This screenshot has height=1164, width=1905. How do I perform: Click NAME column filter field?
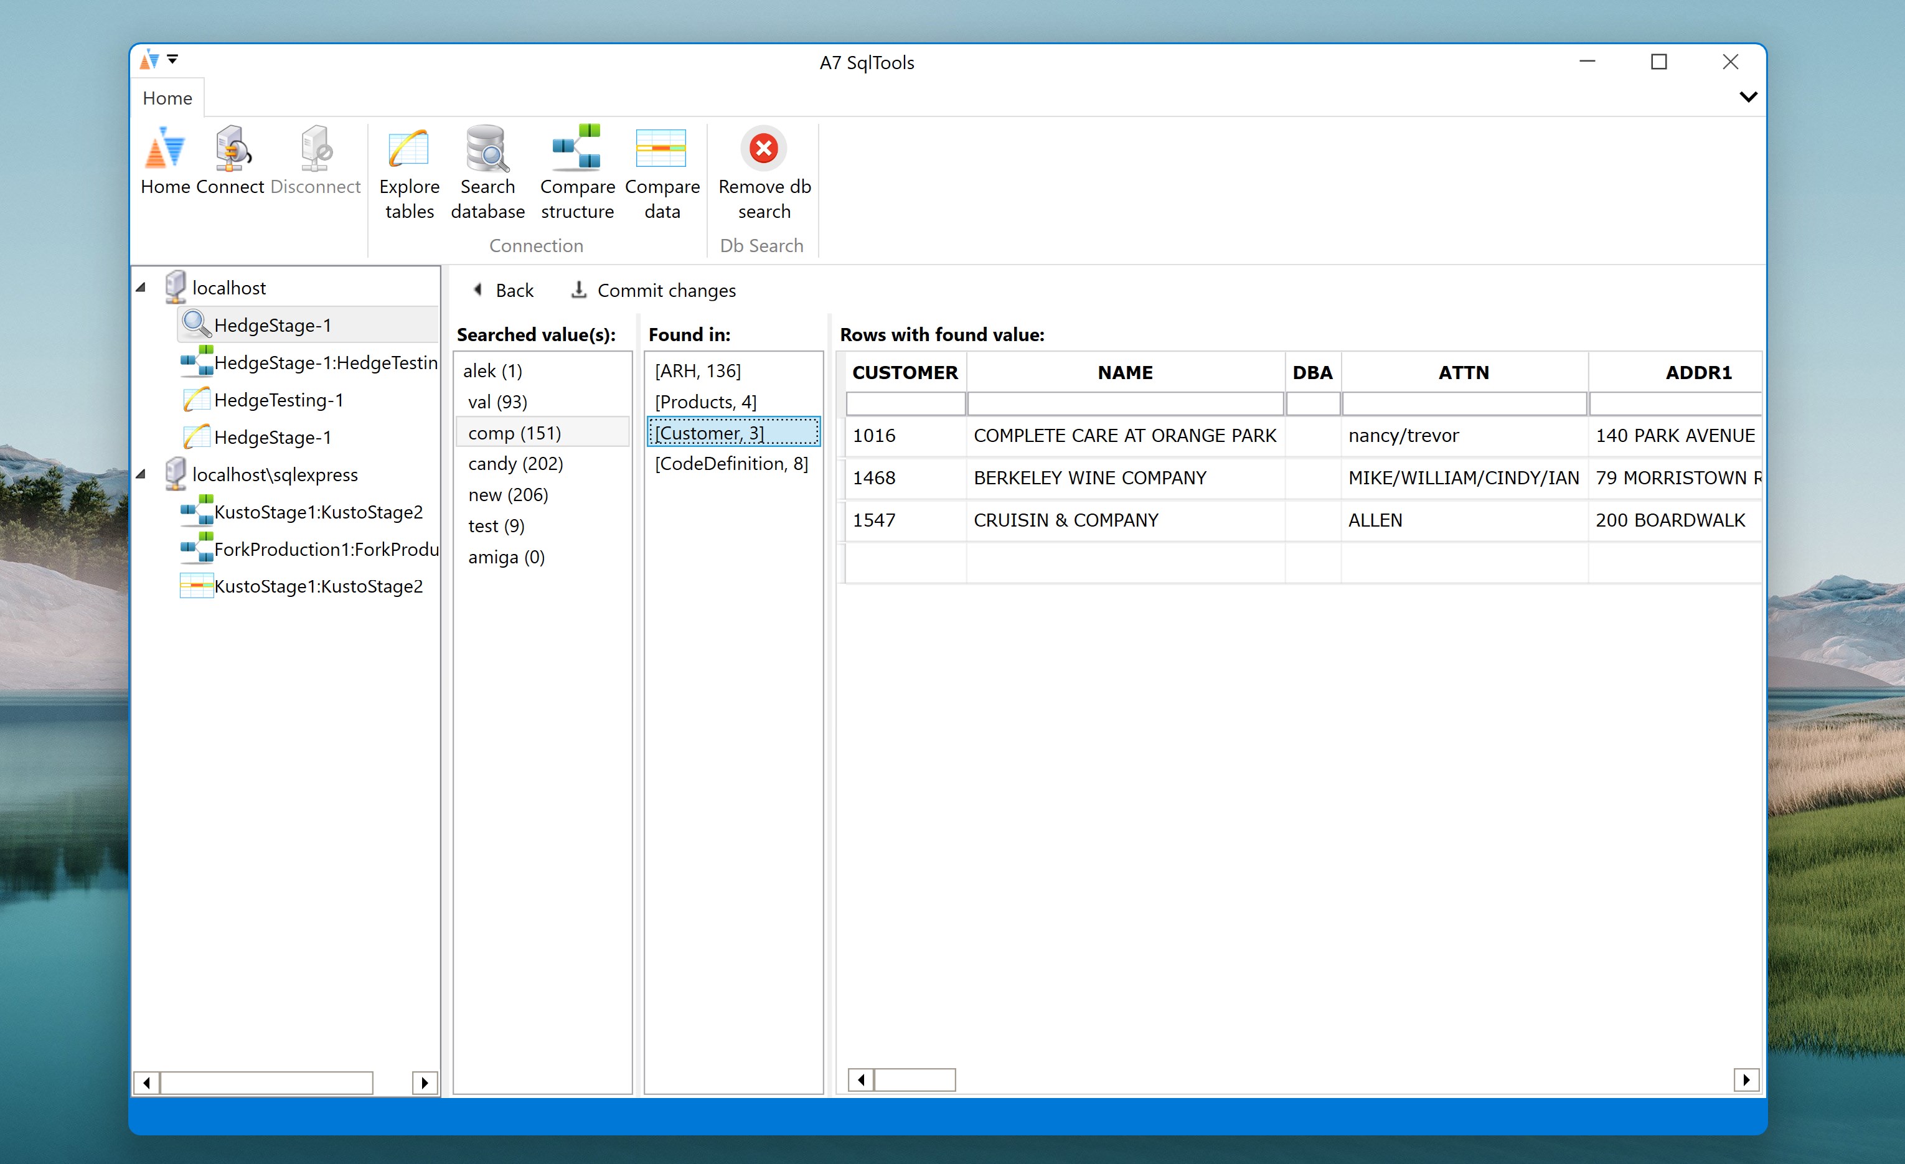click(1125, 403)
